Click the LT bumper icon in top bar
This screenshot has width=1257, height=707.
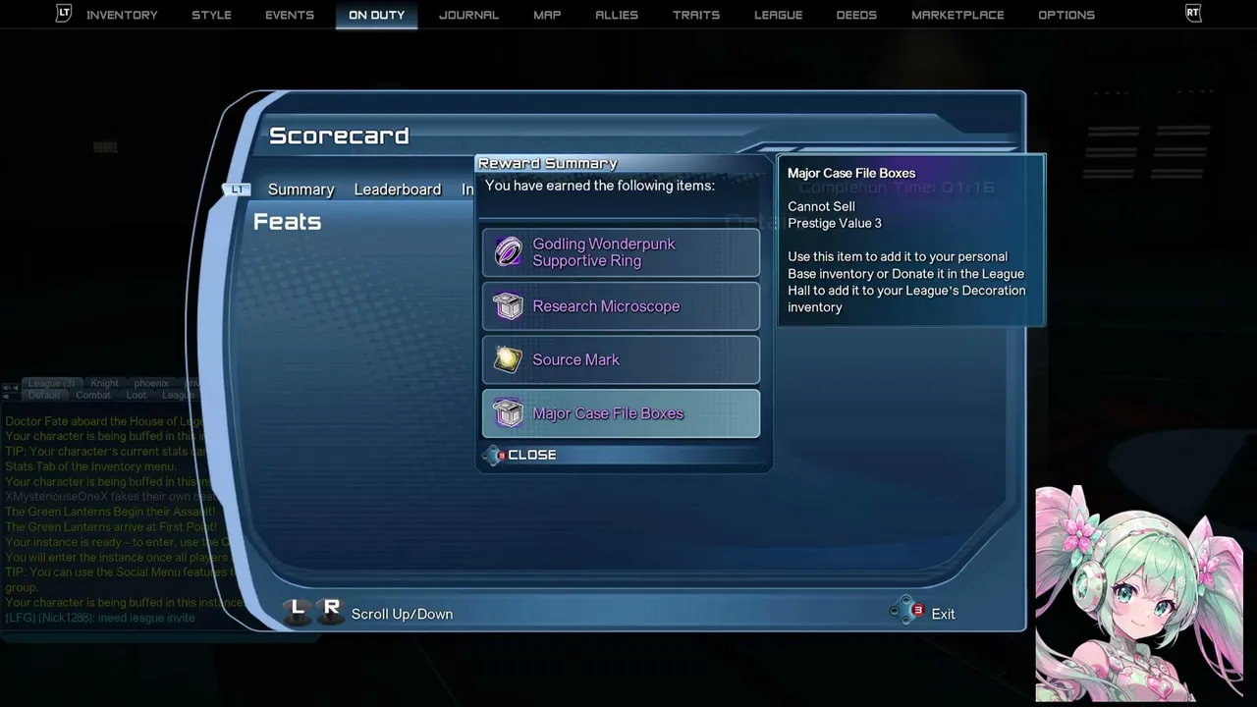pos(64,14)
